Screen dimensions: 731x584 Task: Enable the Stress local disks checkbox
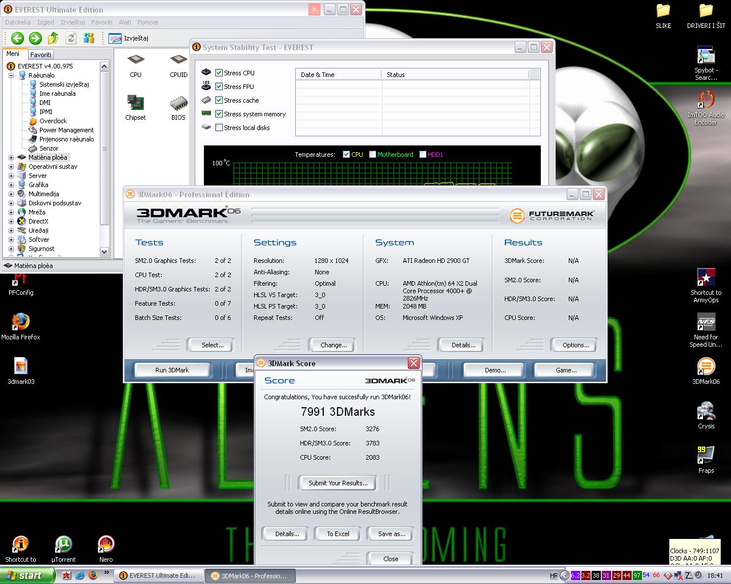219,128
